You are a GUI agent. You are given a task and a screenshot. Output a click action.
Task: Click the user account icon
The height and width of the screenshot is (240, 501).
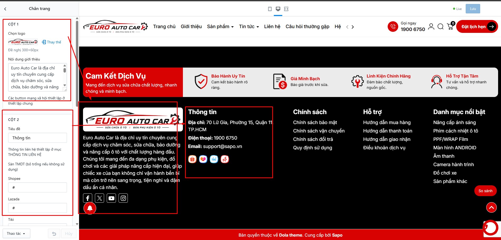(431, 27)
